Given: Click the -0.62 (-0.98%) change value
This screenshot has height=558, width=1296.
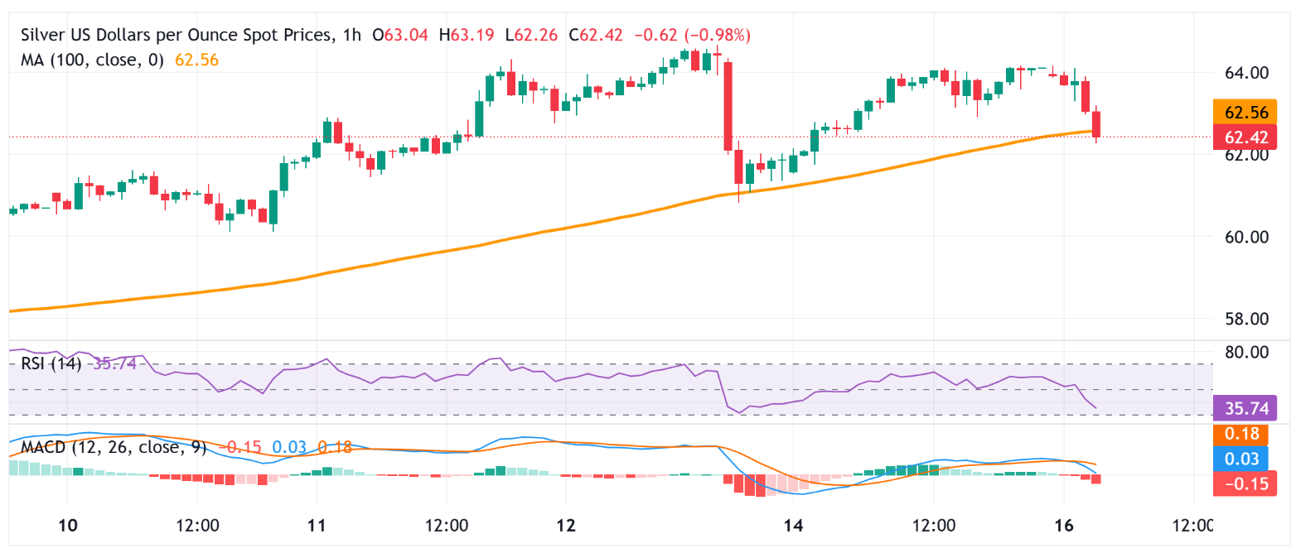Looking at the screenshot, I should coord(692,35).
